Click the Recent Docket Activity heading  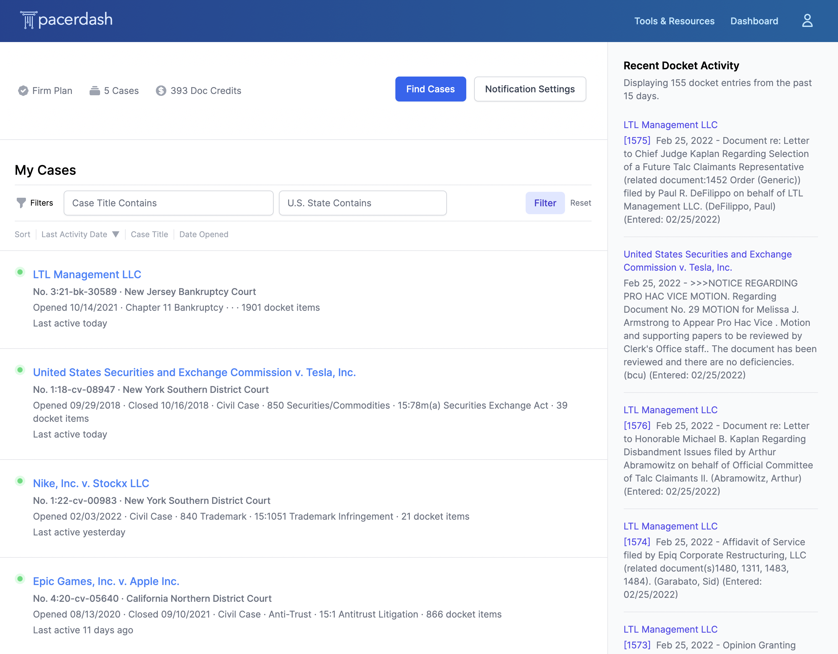point(681,66)
